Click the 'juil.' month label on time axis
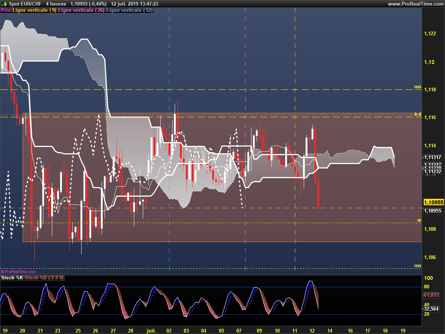 (151, 330)
